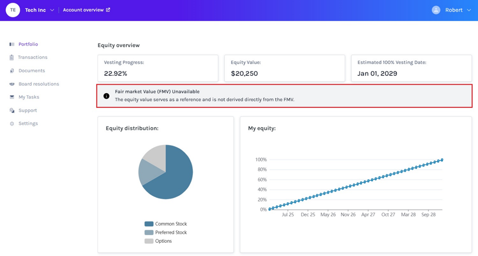The width and height of the screenshot is (478, 256).
Task: Click the FMV info alert icon
Action: (x=106, y=96)
